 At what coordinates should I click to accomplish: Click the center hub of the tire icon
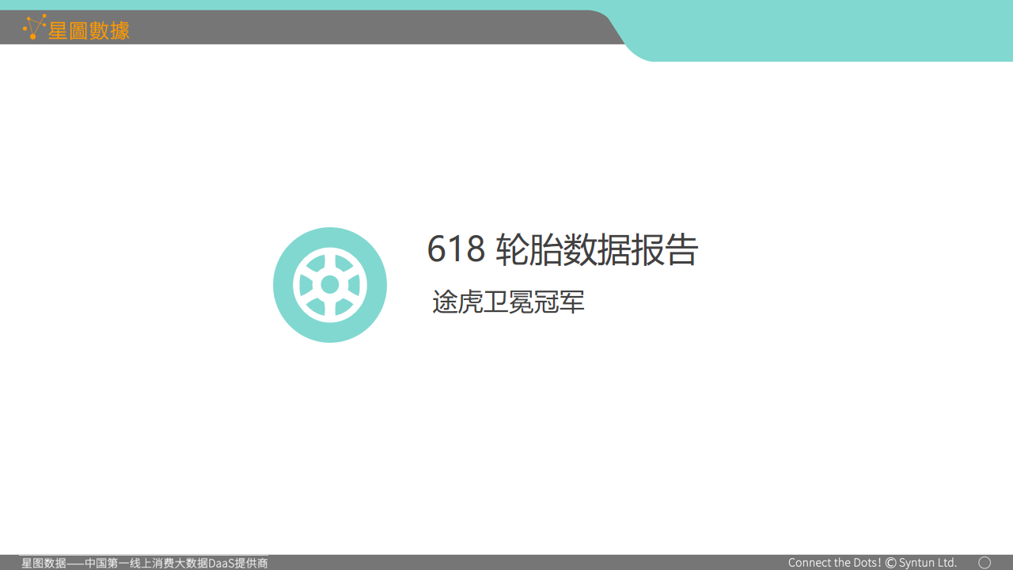[x=330, y=285]
